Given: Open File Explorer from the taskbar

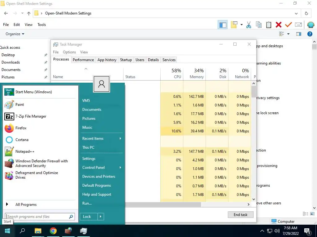Looking at the screenshot, I should point(38,231).
